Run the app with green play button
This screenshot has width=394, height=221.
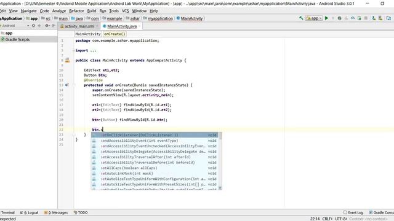(327, 18)
